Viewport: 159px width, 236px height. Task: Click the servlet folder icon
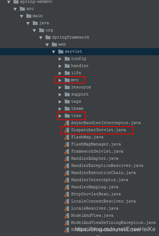[61, 51]
